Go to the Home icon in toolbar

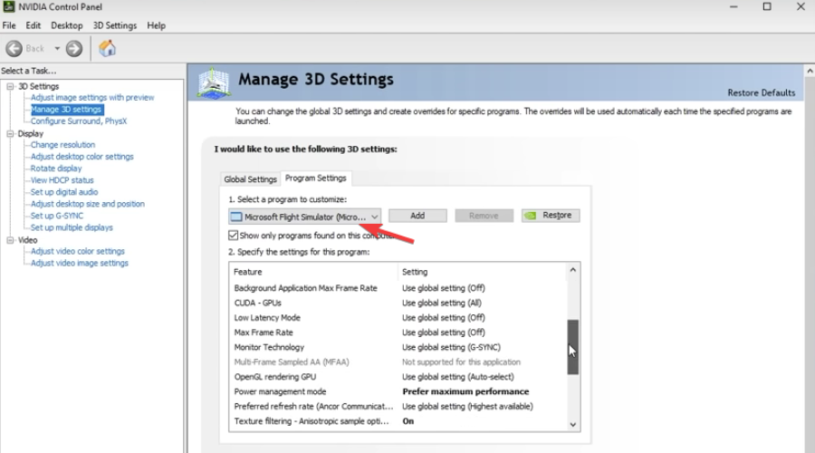pyautogui.click(x=107, y=48)
